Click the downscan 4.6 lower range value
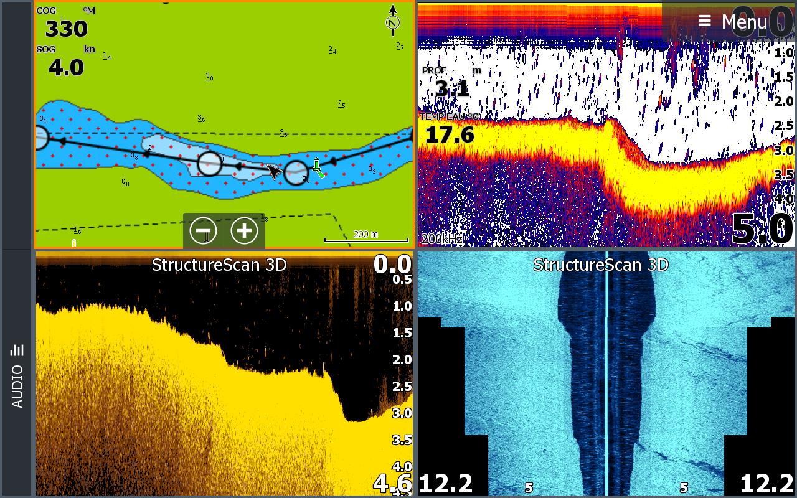 (x=392, y=483)
